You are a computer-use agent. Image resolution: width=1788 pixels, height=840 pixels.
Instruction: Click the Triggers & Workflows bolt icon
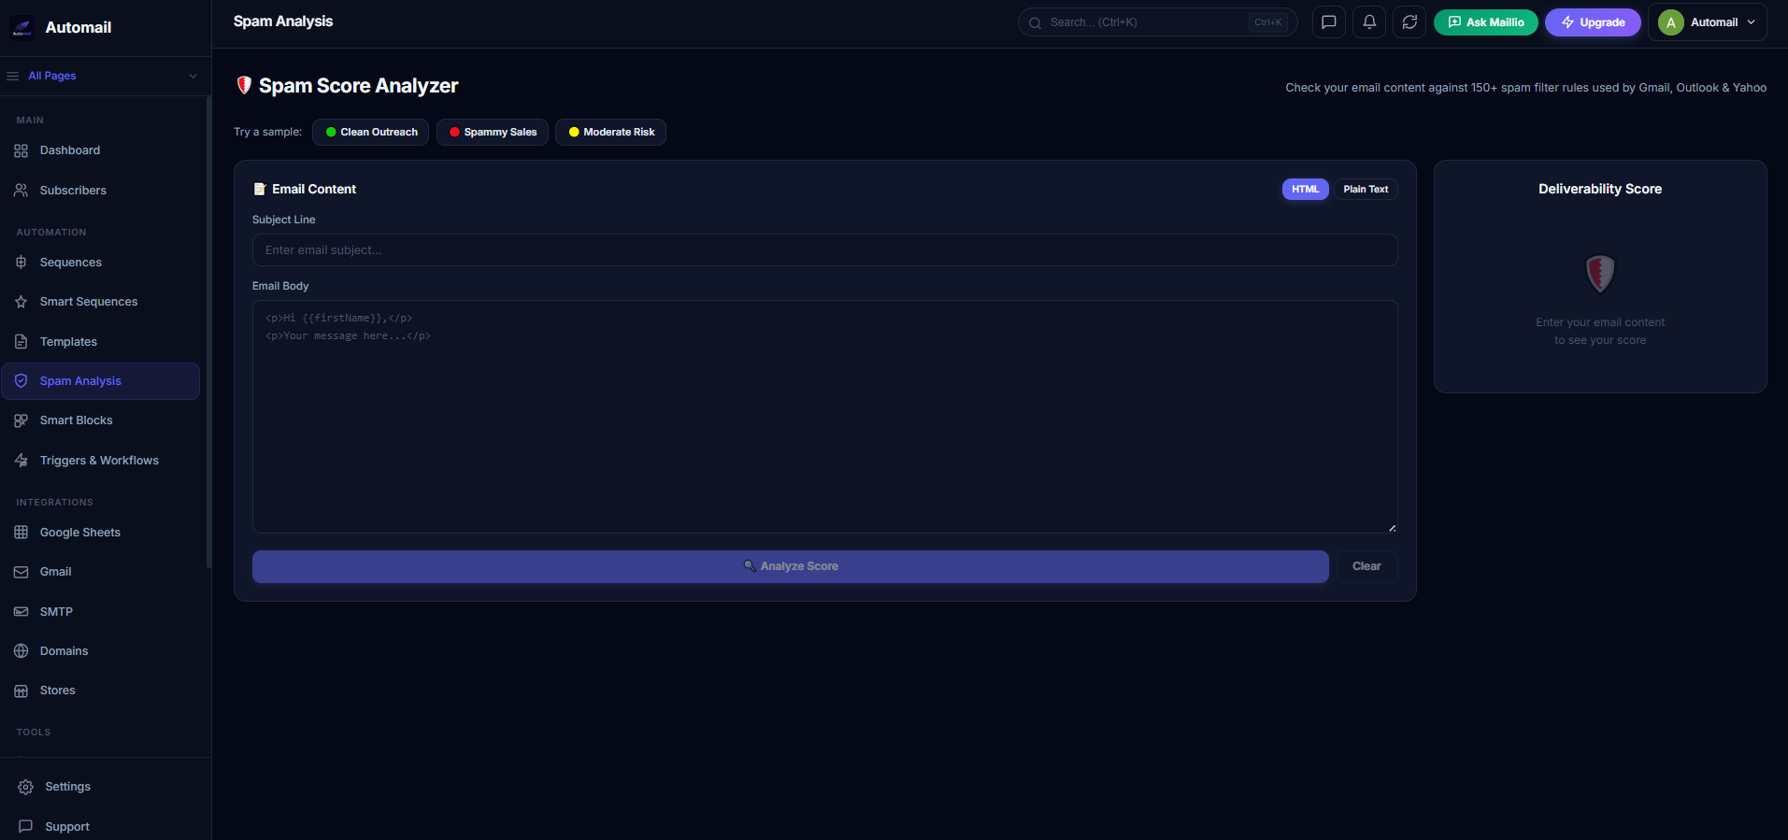coord(21,461)
